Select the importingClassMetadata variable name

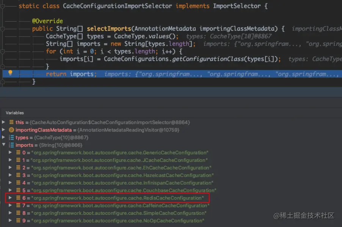click(x=43, y=130)
